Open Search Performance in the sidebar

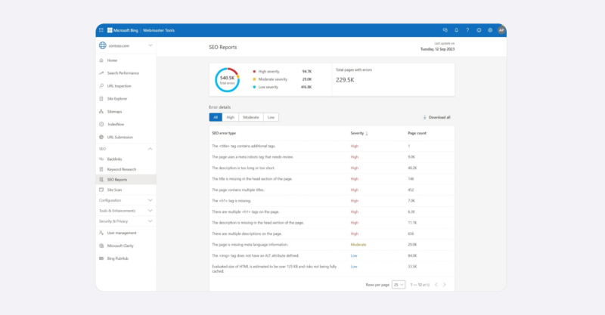click(x=123, y=73)
